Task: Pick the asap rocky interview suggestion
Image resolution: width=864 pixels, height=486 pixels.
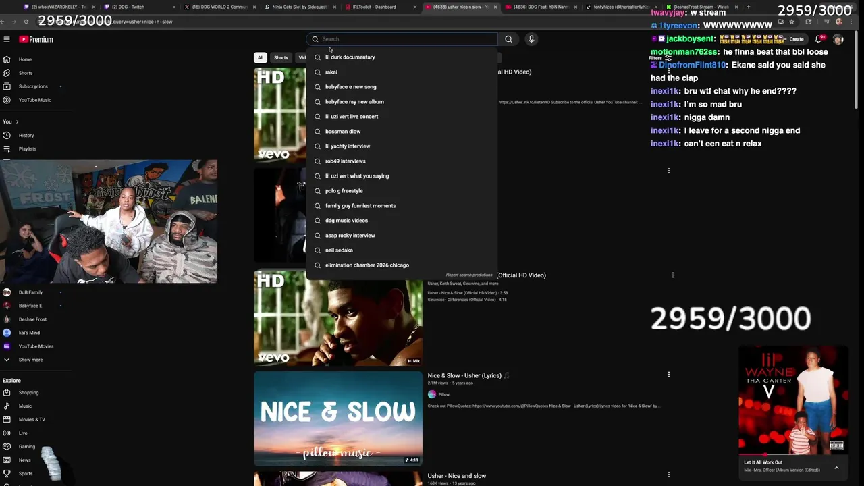Action: tap(402, 235)
